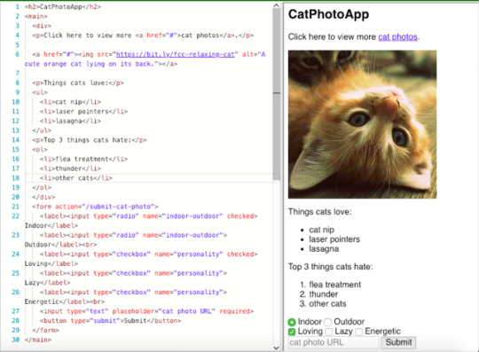This screenshot has height=352, width=479.
Task: Open the cat photos link in preview
Action: [397, 37]
